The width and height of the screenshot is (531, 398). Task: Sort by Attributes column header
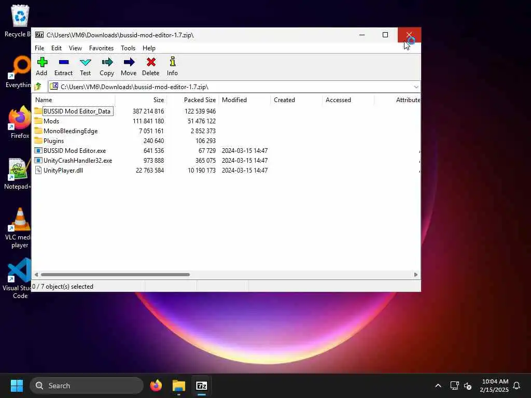tap(397, 100)
